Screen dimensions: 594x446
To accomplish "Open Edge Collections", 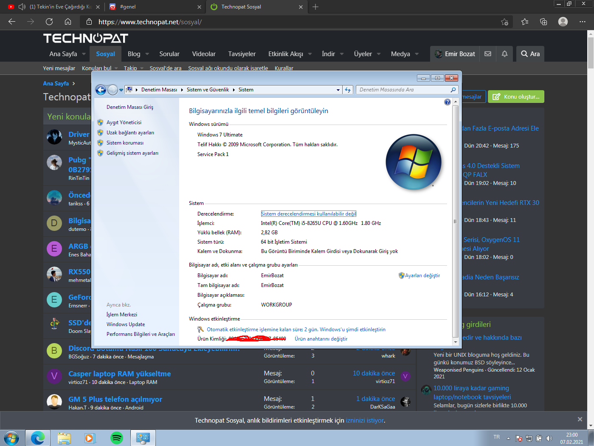I will click(x=543, y=22).
